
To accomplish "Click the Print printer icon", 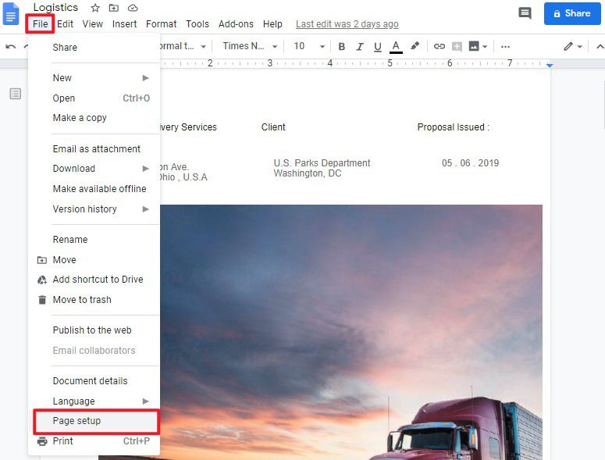I will pyautogui.click(x=42, y=441).
